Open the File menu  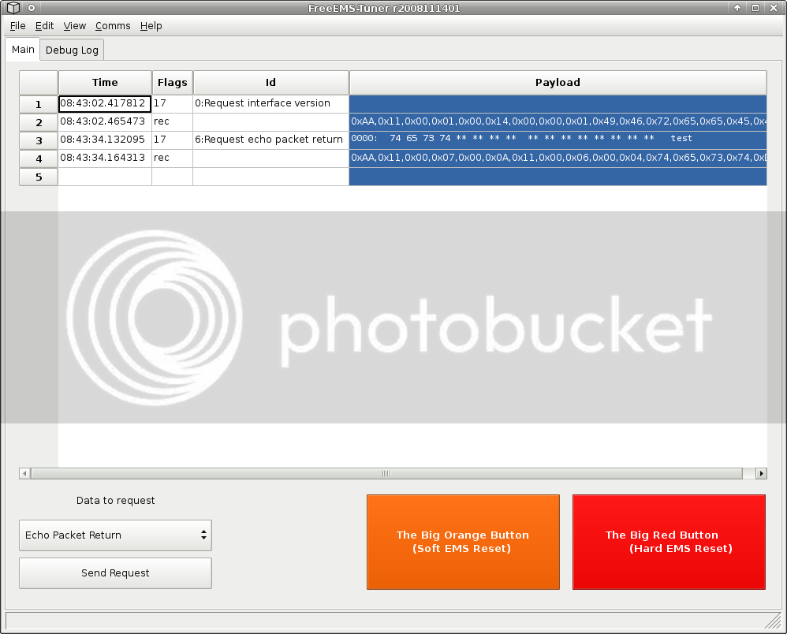[17, 26]
